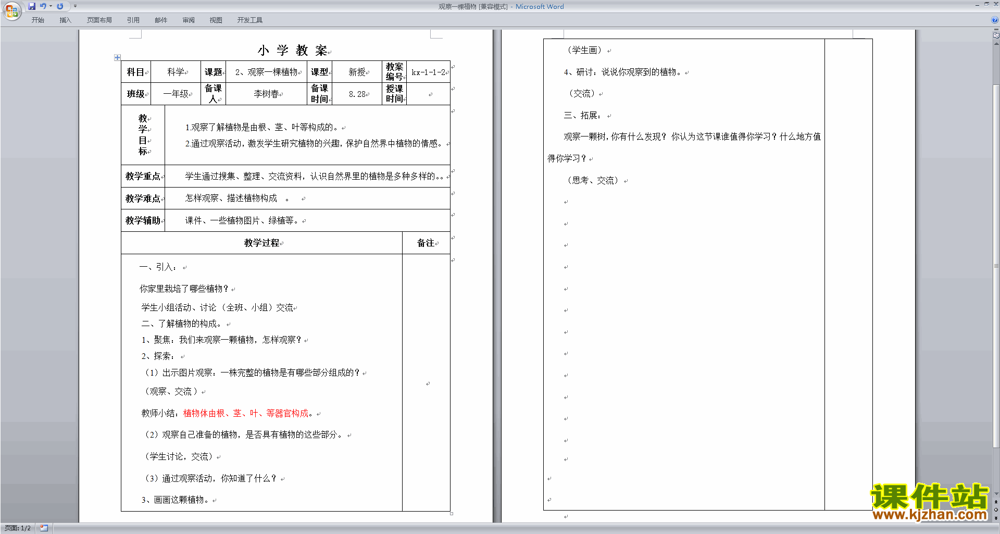Click the line '怎样观察、描述植物构成'
Image resolution: width=1000 pixels, height=534 pixels.
(231, 198)
